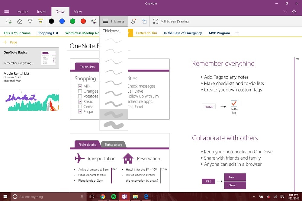Image resolution: width=302 pixels, height=201 pixels.
Task: Click the purple New button graphic
Action: point(235,177)
